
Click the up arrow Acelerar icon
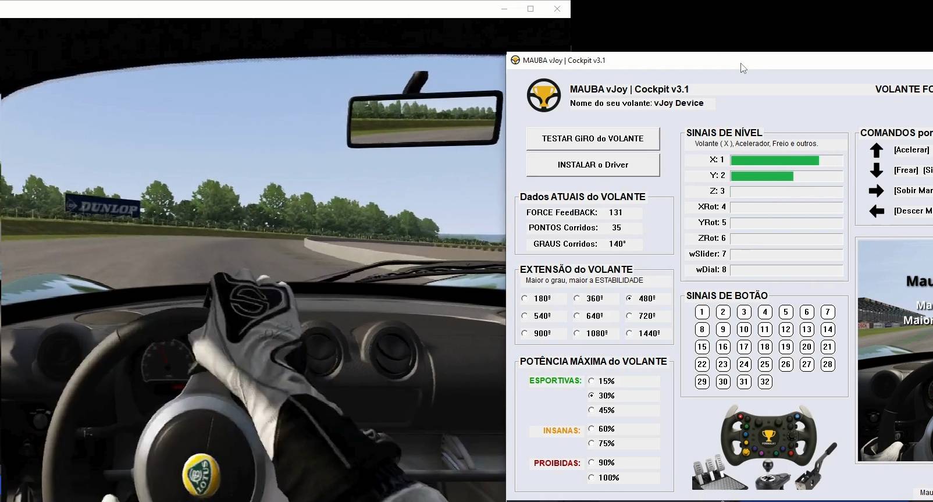pos(876,150)
